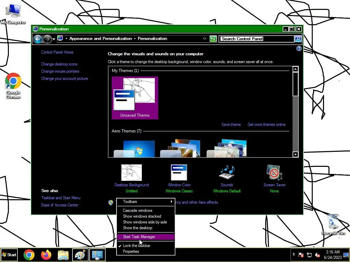
Task: Open Control Panel Home link
Action: 57,52
